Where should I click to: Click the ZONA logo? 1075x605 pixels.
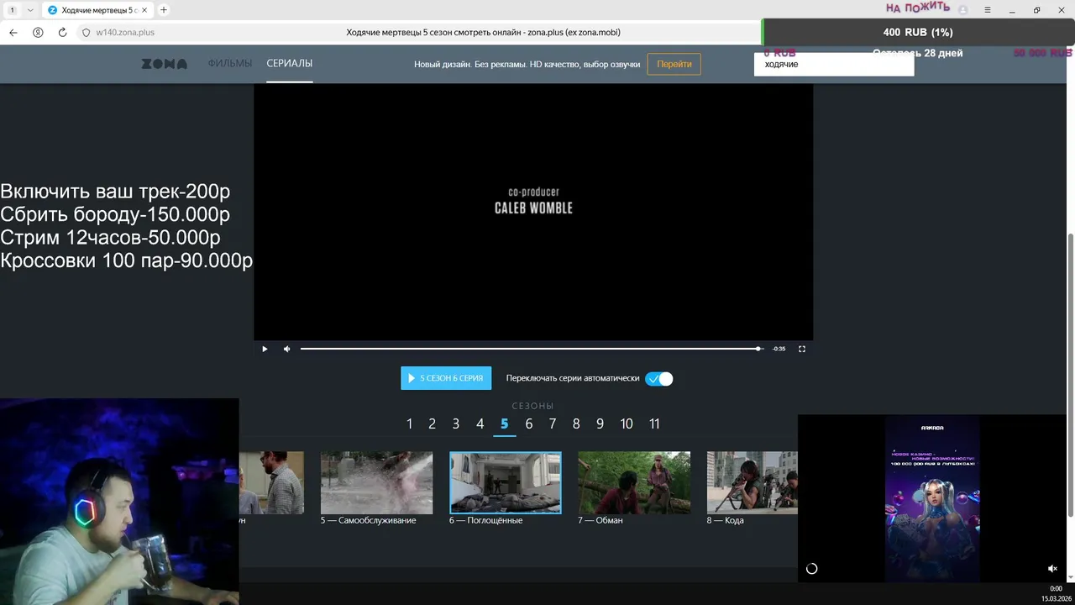(x=164, y=64)
